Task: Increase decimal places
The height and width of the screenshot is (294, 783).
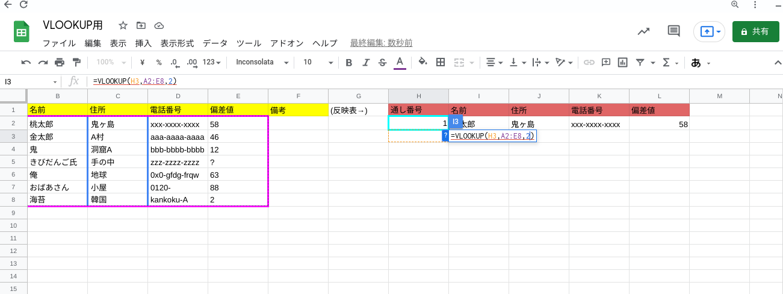Action: tap(192, 62)
